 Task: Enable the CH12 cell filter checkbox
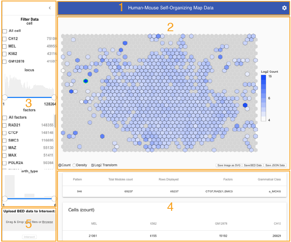pos(4,39)
